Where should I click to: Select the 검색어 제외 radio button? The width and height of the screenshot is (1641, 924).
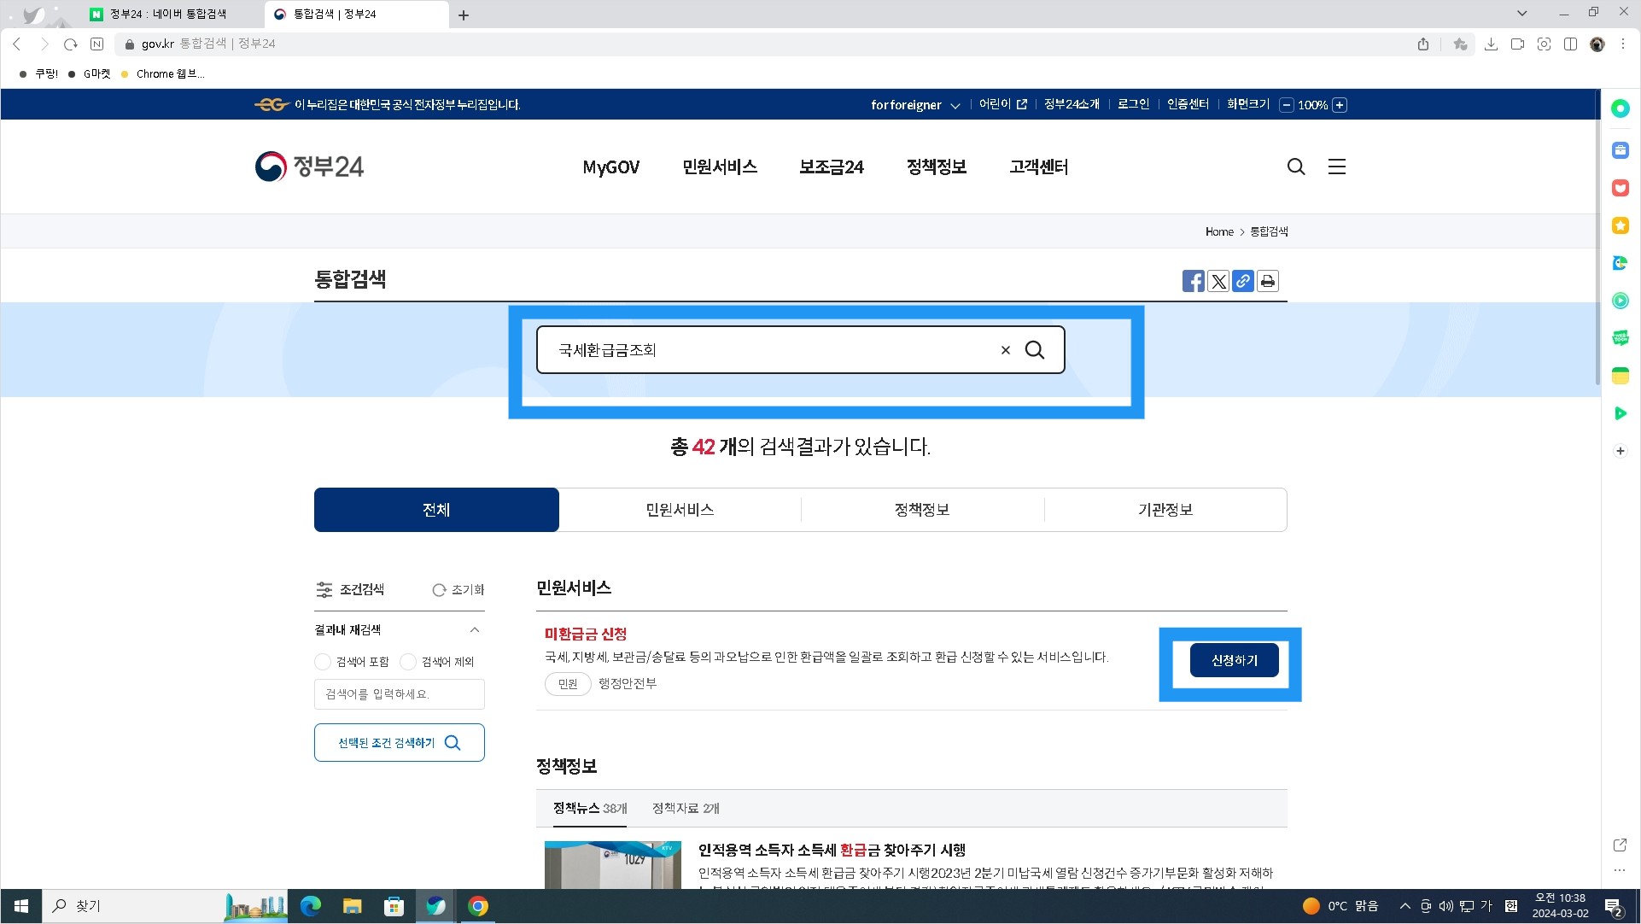click(408, 661)
